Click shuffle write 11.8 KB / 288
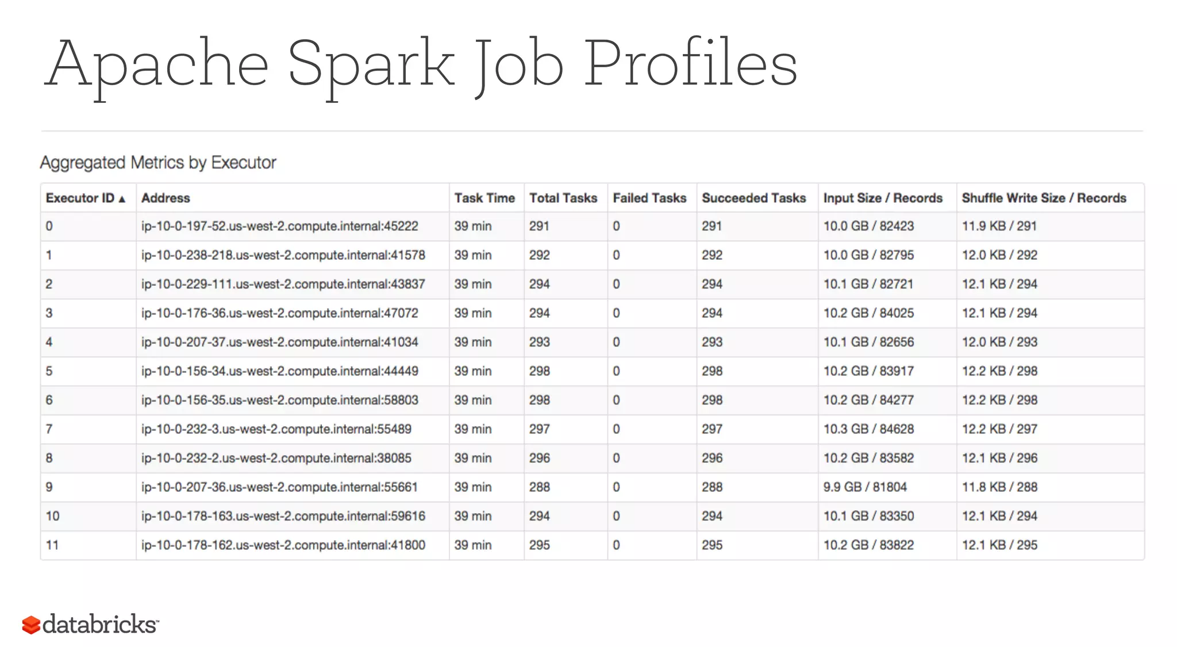1177x647 pixels. coord(999,487)
